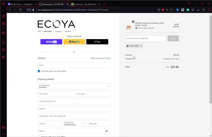Click the Company (optional) field

pyautogui.click(x=74, y=101)
